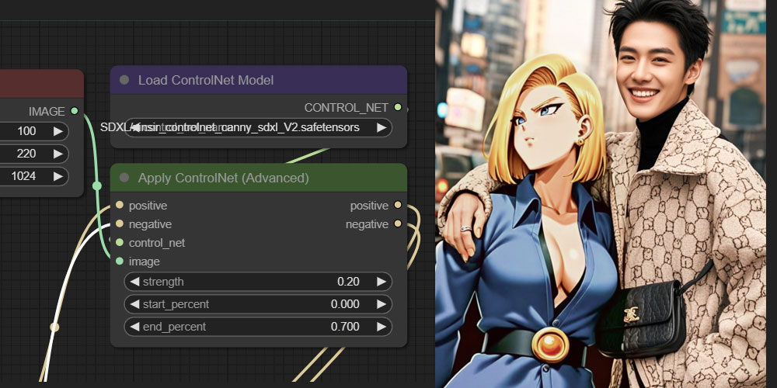The width and height of the screenshot is (777, 388).
Task: Collapse the Apply ControlNet (Advanced) node dot
Action: [x=124, y=178]
